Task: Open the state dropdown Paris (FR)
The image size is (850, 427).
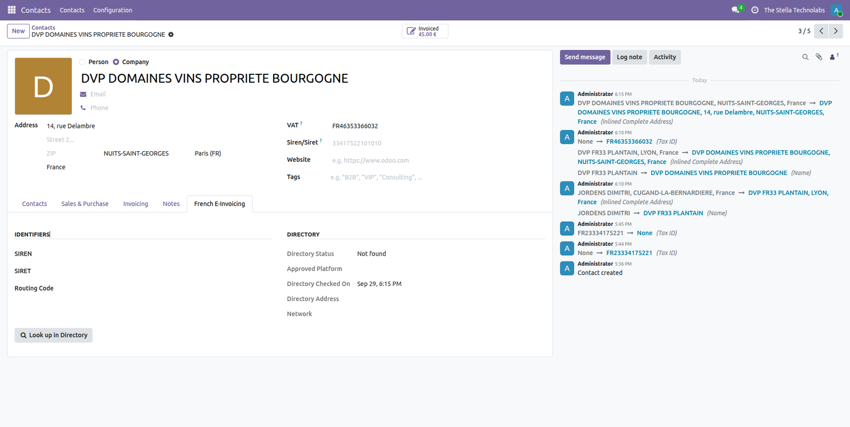Action: 236,153
